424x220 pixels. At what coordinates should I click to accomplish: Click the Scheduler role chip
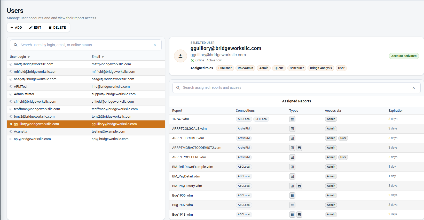[297, 68]
